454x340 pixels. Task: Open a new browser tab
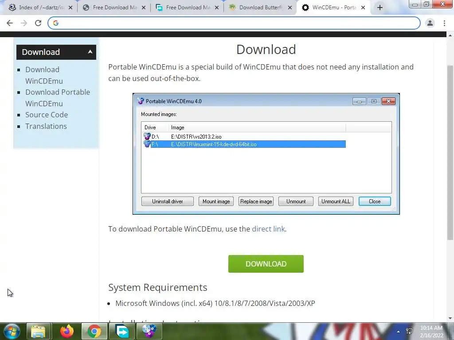(380, 8)
